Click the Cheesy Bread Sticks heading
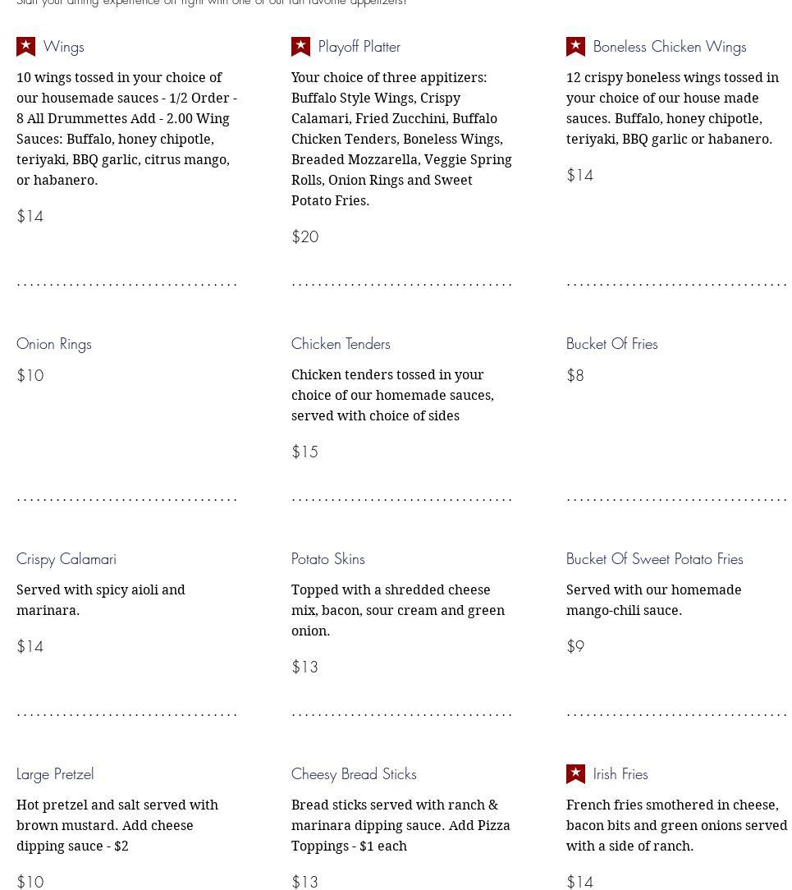This screenshot has height=890, width=792. click(354, 774)
